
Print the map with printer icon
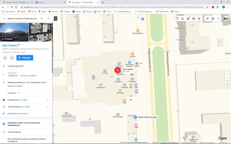click(x=213, y=18)
